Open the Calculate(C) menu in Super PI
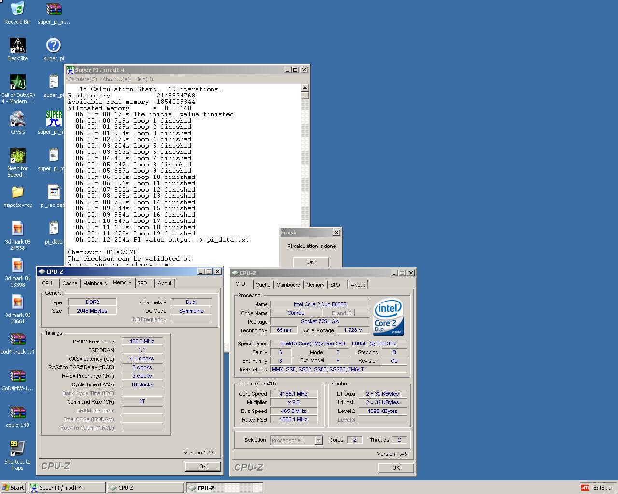The height and width of the screenshot is (494, 618). click(x=82, y=79)
